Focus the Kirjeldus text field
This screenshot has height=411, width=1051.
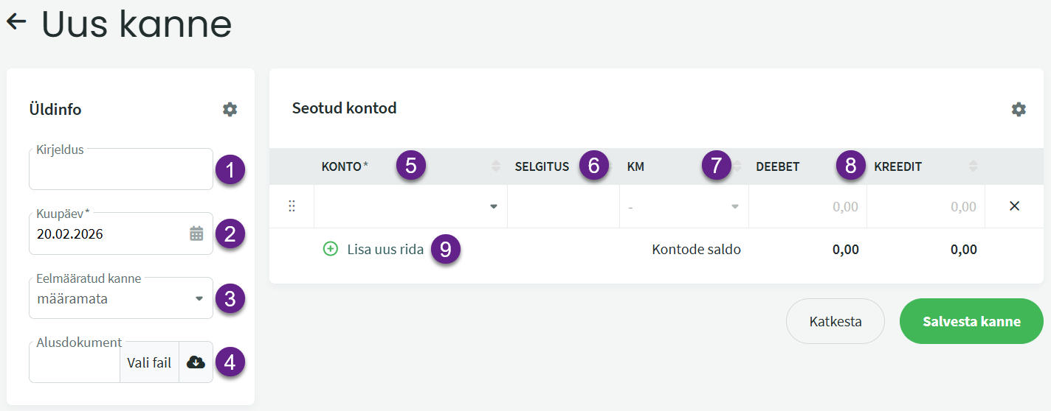[121, 172]
